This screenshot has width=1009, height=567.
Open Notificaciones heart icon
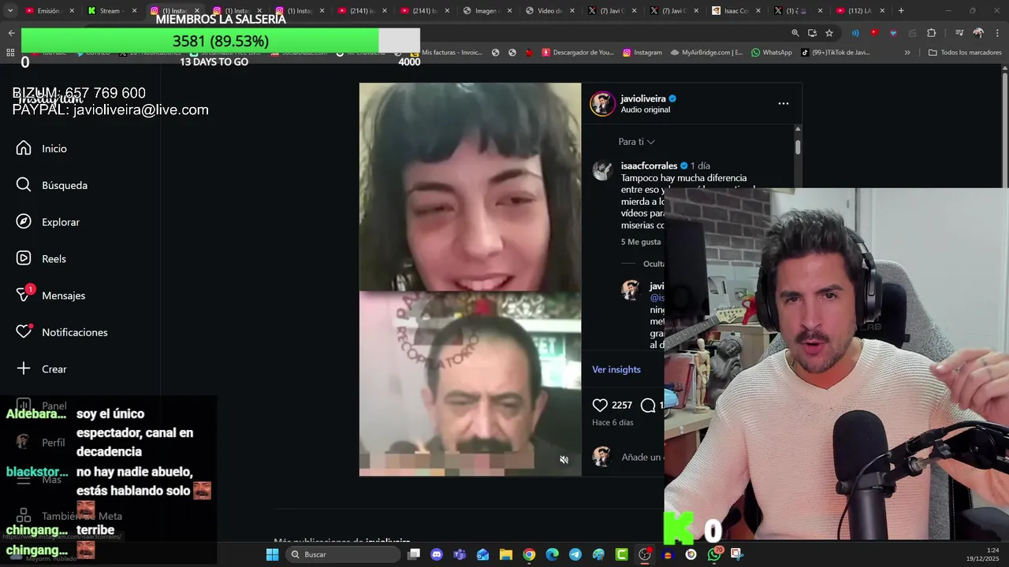[x=24, y=332]
